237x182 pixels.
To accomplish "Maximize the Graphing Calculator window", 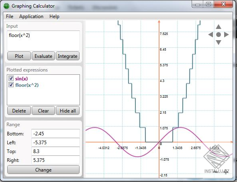I will (x=208, y=4).
